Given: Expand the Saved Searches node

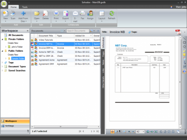Looking at the screenshot, I should click(x=2, y=70).
